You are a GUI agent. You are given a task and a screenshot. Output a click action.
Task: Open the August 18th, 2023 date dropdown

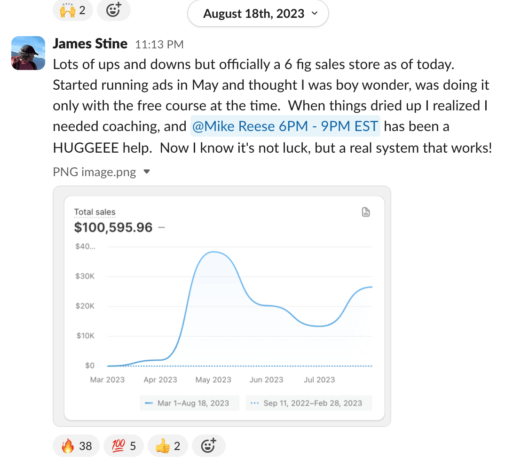(258, 14)
